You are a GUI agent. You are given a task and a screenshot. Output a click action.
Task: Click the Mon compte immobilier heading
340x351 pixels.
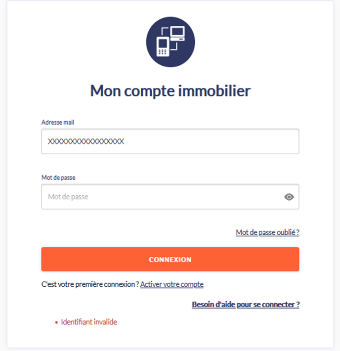170,91
